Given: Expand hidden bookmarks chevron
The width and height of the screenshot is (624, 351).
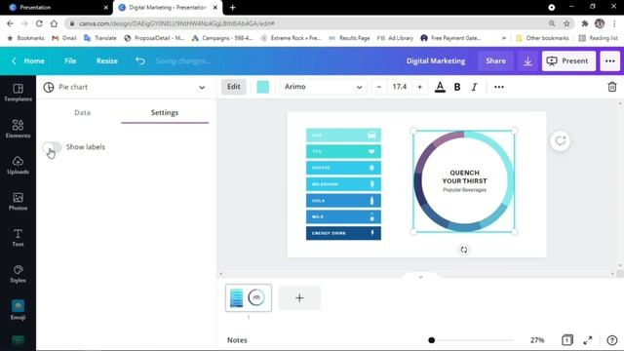Looking at the screenshot, I should tap(504, 38).
